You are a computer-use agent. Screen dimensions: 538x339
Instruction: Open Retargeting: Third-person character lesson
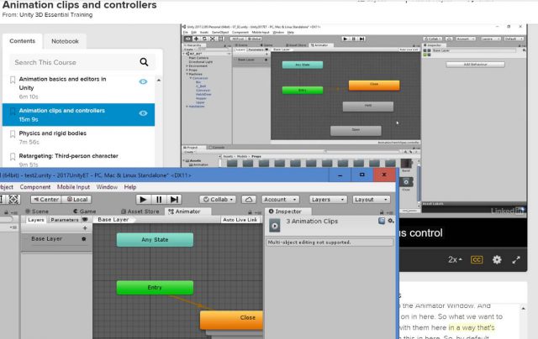pos(69,156)
